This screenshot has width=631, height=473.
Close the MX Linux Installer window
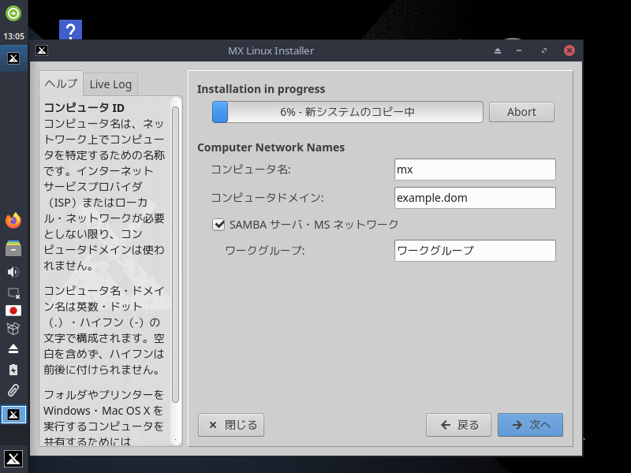pyautogui.click(x=569, y=50)
